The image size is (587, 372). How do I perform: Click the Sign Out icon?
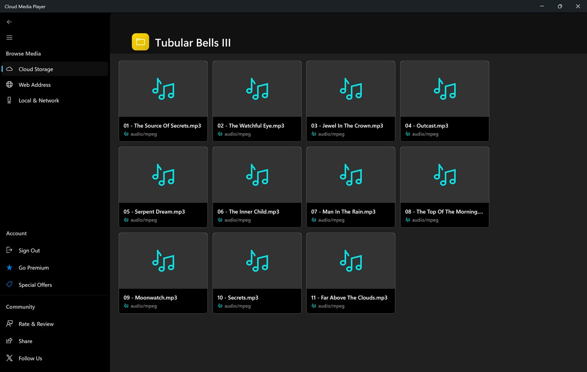(9, 250)
